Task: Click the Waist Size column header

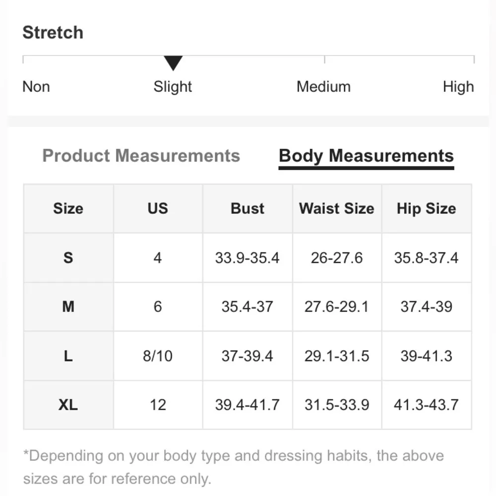Action: (x=337, y=208)
